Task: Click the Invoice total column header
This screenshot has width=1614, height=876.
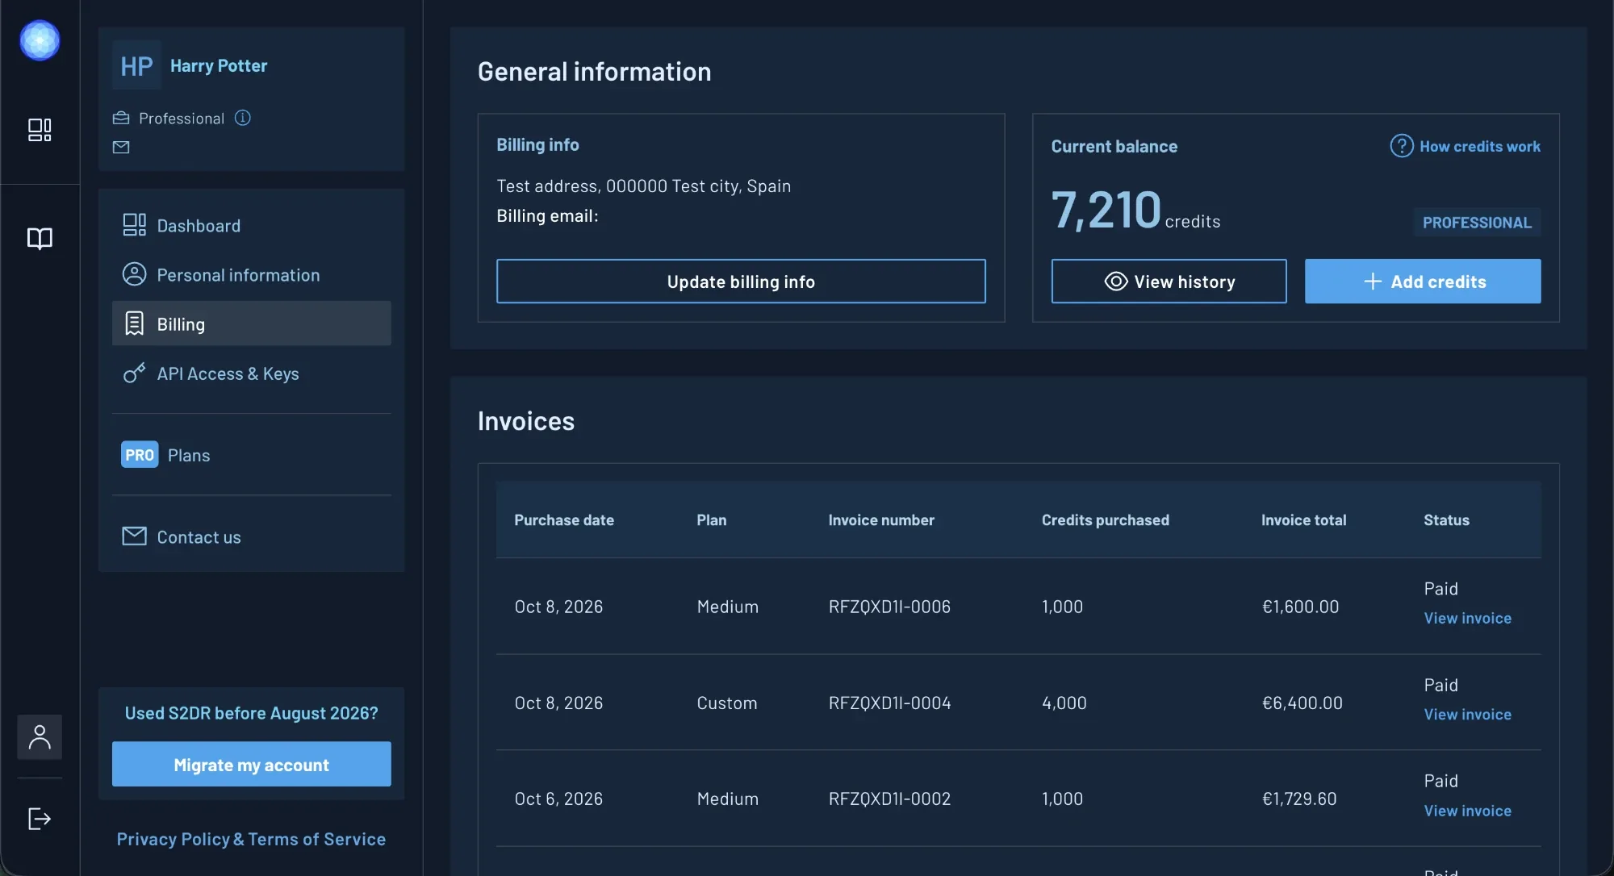Action: tap(1303, 520)
